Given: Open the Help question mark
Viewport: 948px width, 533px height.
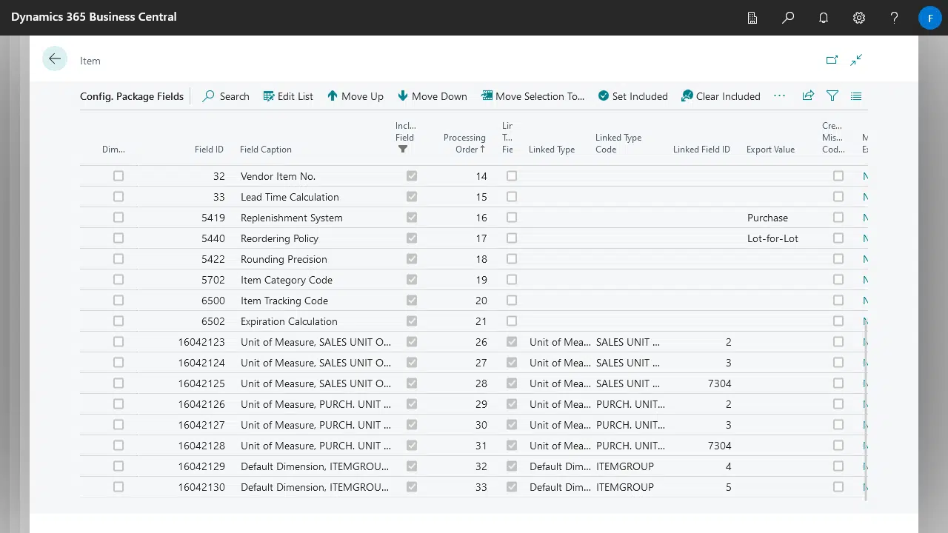Looking at the screenshot, I should (894, 18).
